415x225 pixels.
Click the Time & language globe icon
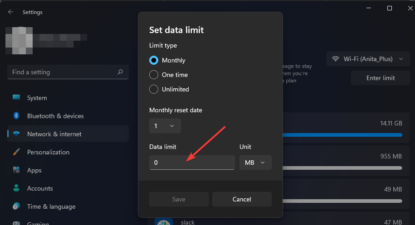pyautogui.click(x=16, y=206)
